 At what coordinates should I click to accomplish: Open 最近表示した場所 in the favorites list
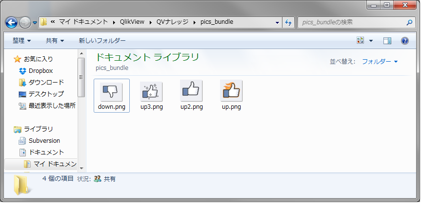(52, 106)
